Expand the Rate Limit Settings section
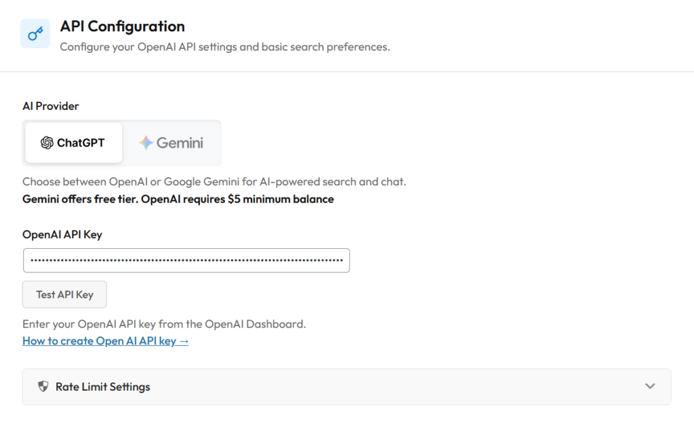This screenshot has width=694, height=440. tap(346, 386)
